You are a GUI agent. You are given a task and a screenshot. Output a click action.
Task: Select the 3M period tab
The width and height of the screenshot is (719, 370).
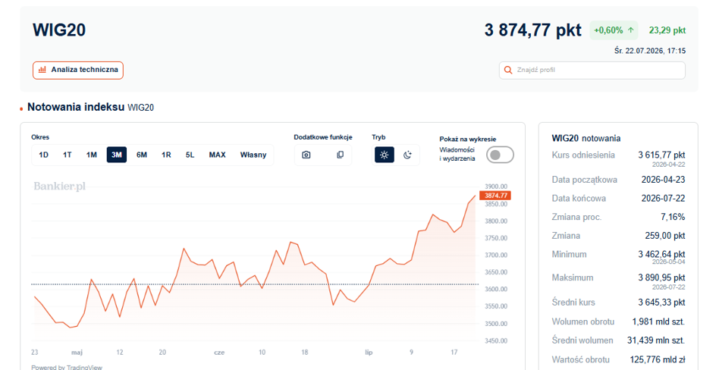(117, 155)
